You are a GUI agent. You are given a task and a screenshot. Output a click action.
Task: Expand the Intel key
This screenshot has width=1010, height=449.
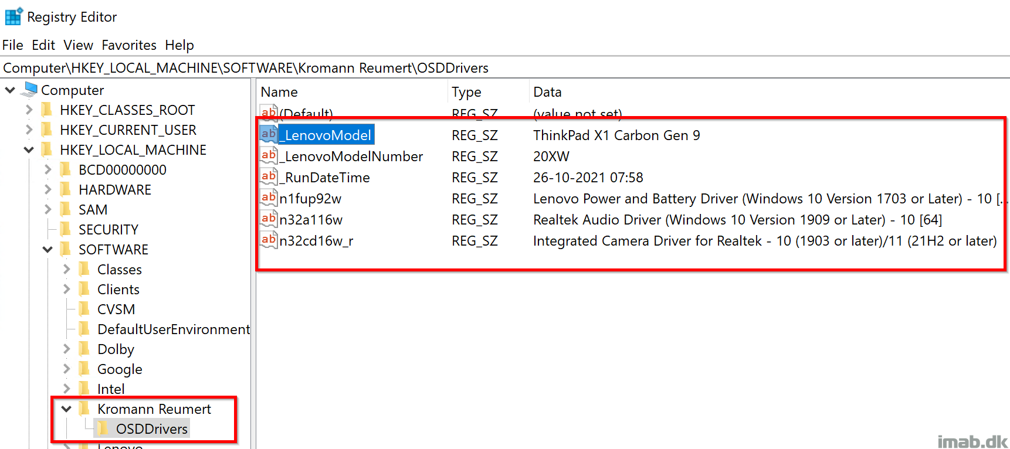coord(66,389)
